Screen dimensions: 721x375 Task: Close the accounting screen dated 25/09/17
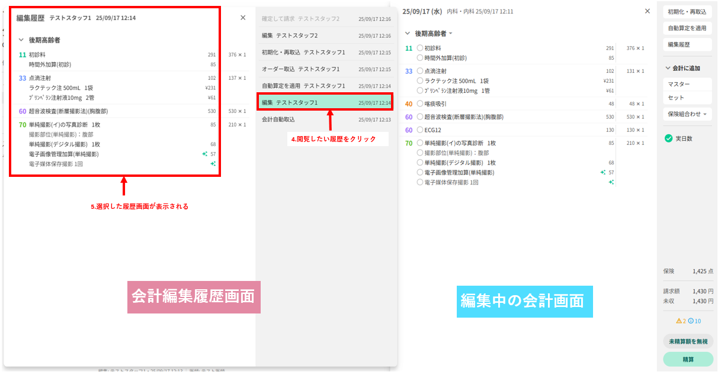(x=647, y=11)
